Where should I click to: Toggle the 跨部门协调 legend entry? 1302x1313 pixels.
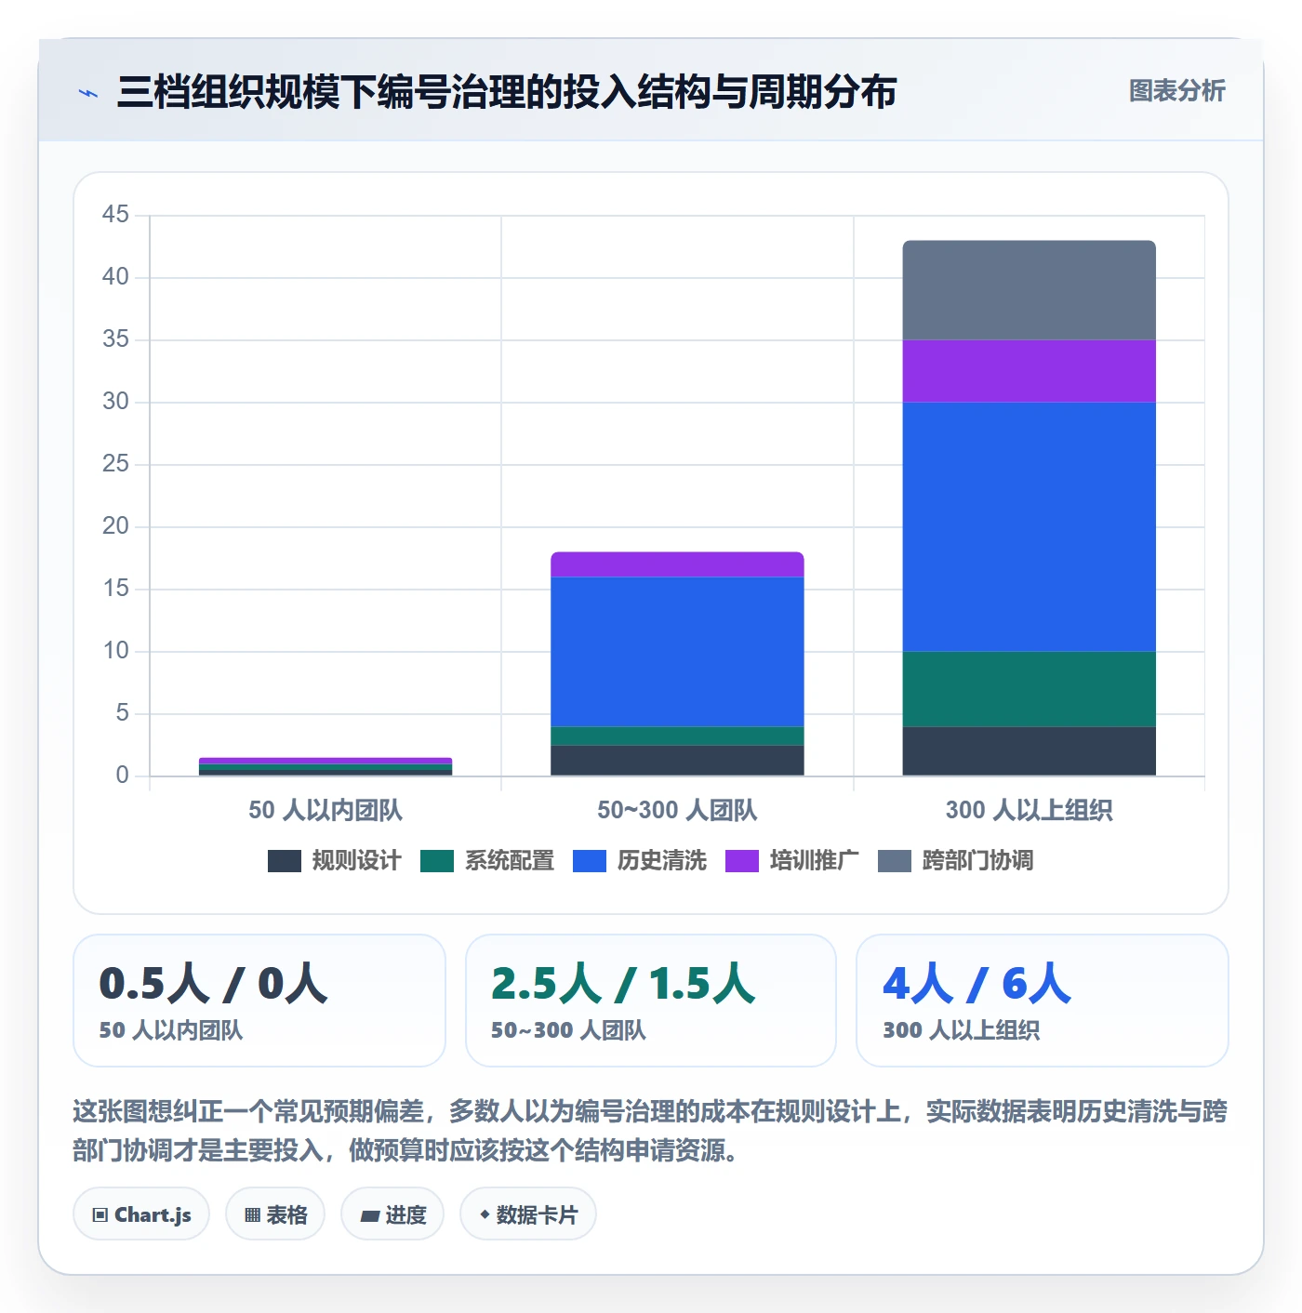[x=956, y=861]
